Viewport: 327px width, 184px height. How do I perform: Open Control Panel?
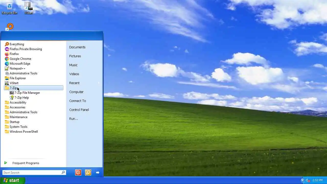pos(79,110)
